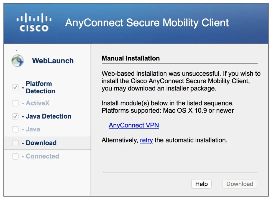Toggle the ActiveX checkbox
Screen dimensions: 274x201
[15, 103]
